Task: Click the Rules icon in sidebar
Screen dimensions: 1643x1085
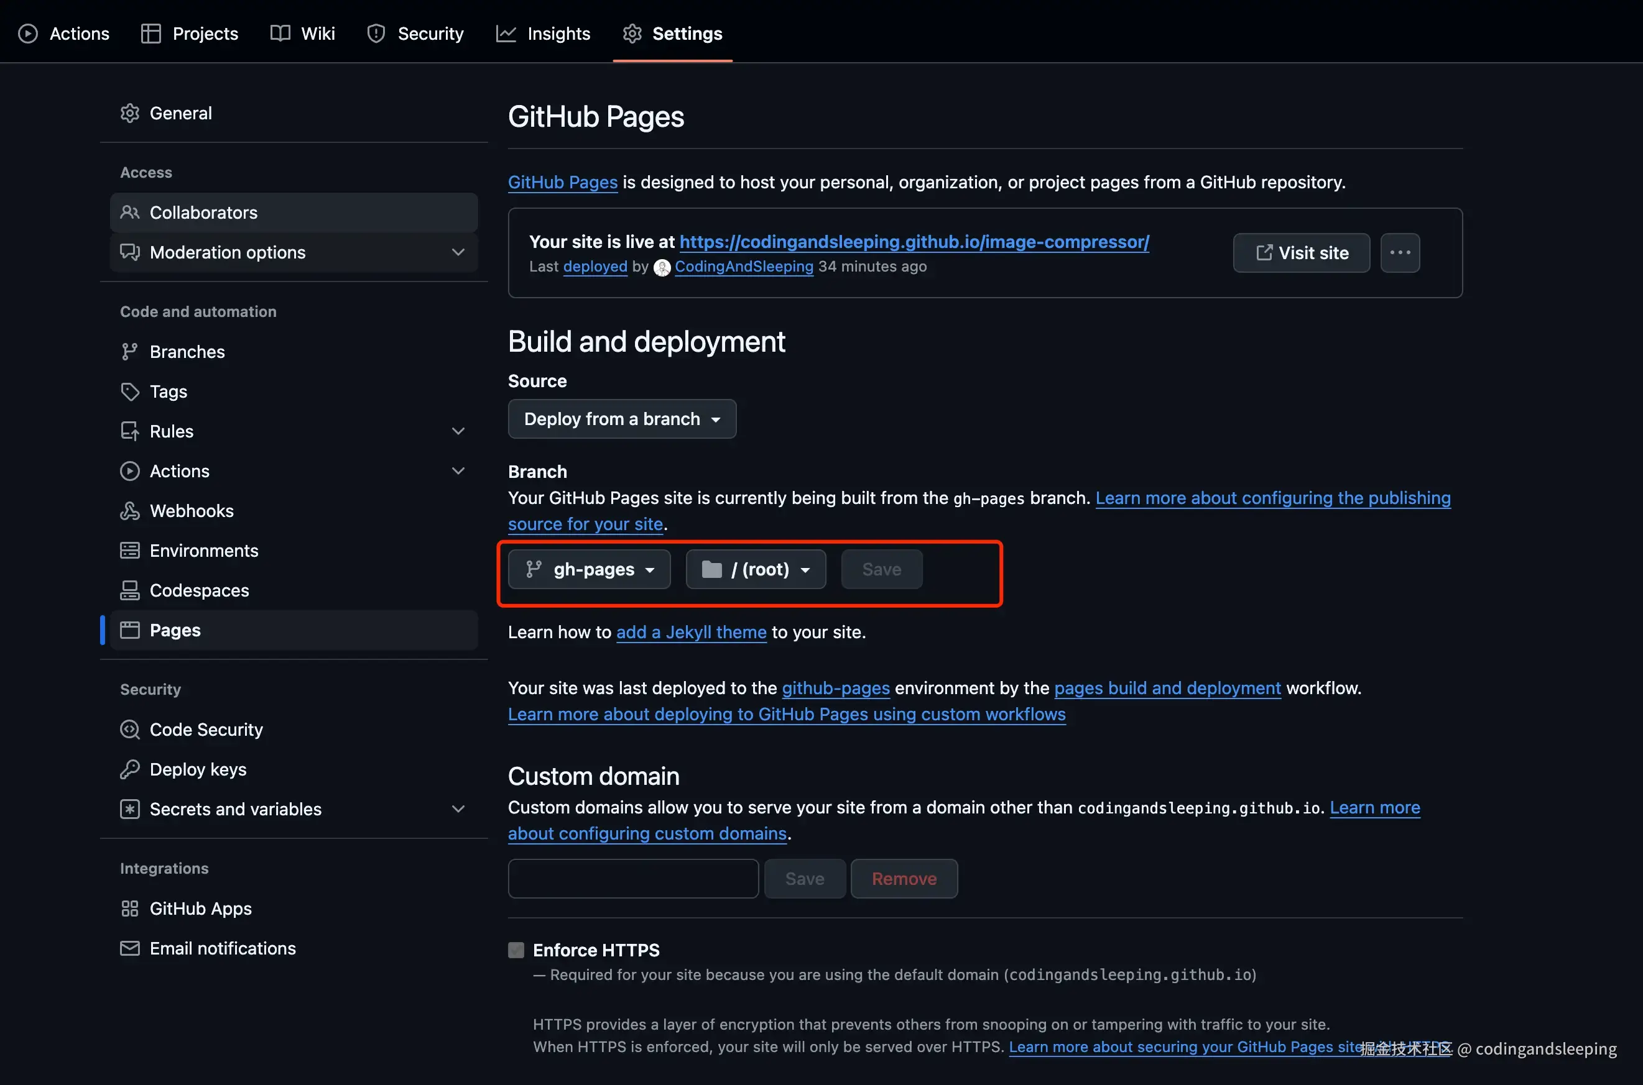Action: click(x=129, y=431)
